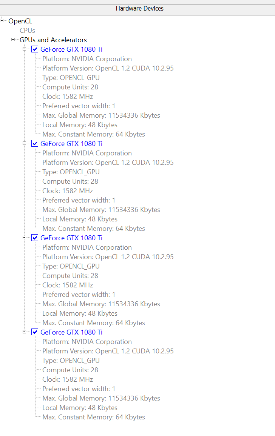Select the fourth GeForce GTX 1080 Ti name
Image resolution: width=275 pixels, height=436 pixels.
[71, 332]
